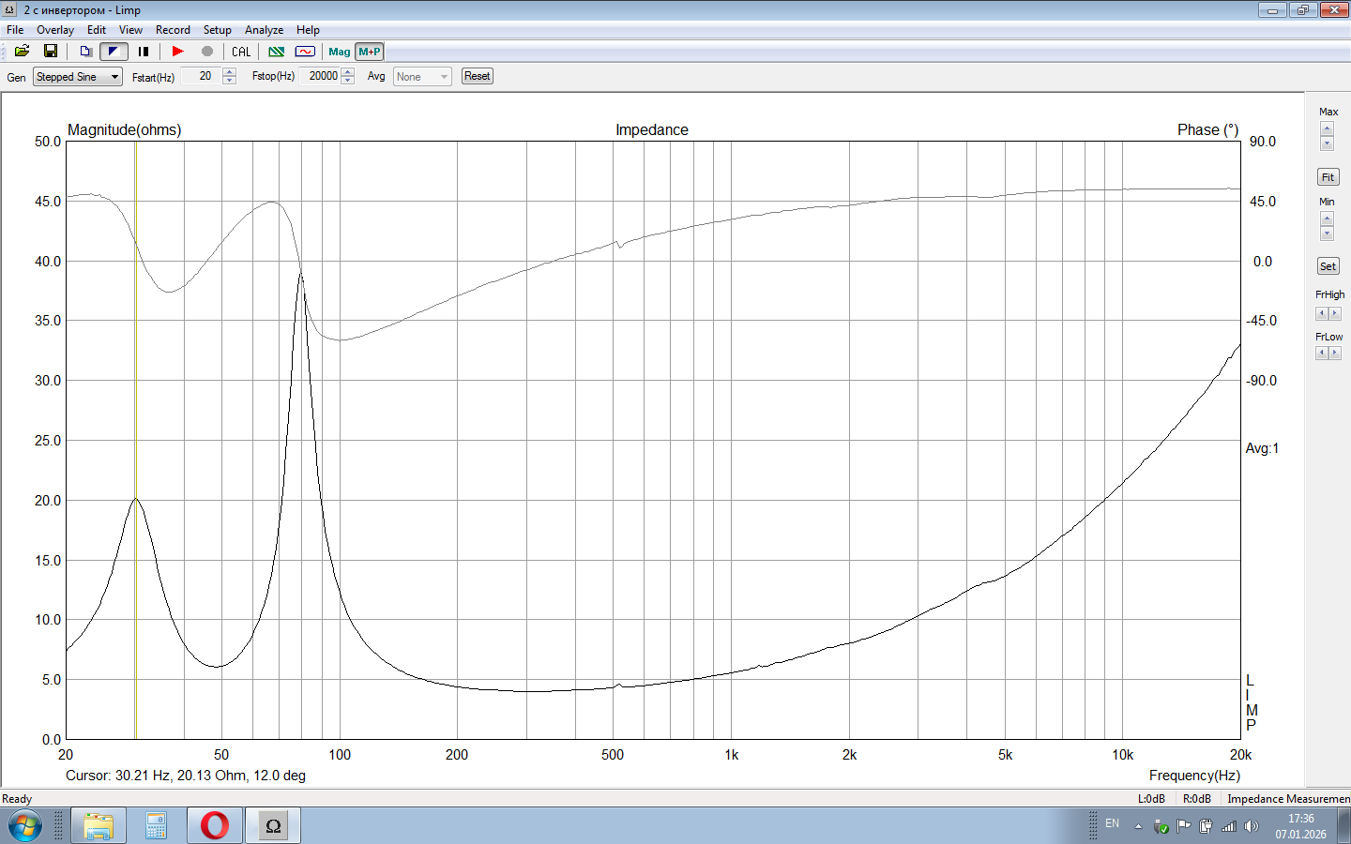Click the red sine wave generator icon
The image size is (1351, 844).
coord(305,52)
